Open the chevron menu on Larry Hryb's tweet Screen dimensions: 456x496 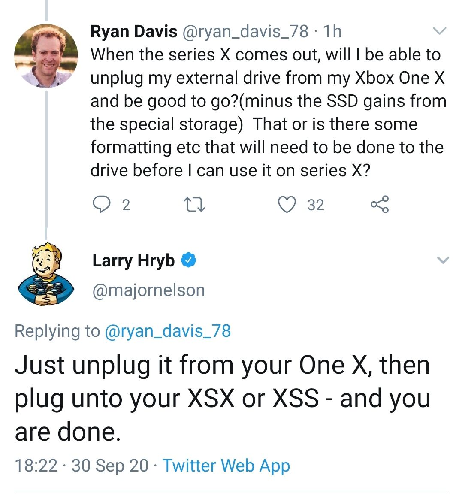pyautogui.click(x=443, y=260)
